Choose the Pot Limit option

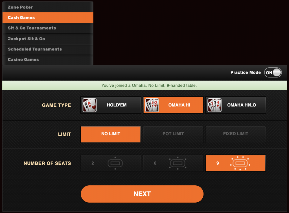point(173,134)
